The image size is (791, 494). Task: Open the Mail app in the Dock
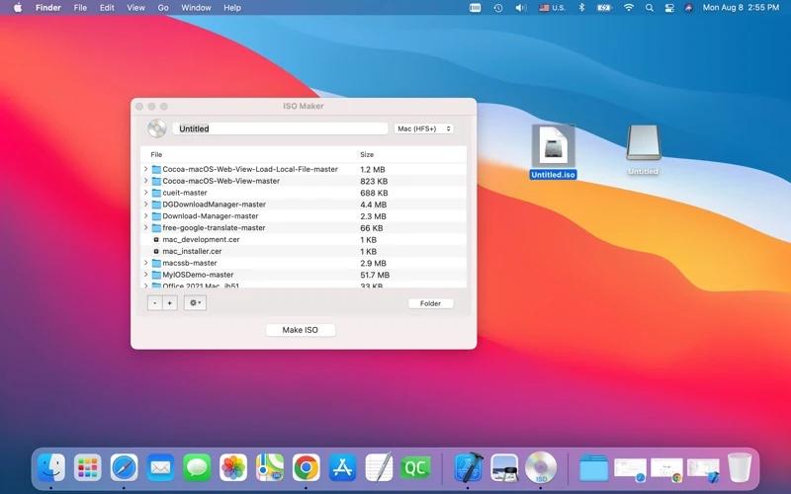(160, 467)
